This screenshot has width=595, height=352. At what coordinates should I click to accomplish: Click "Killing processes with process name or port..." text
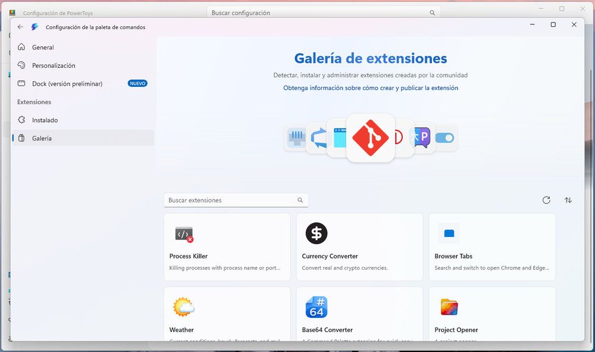point(225,267)
